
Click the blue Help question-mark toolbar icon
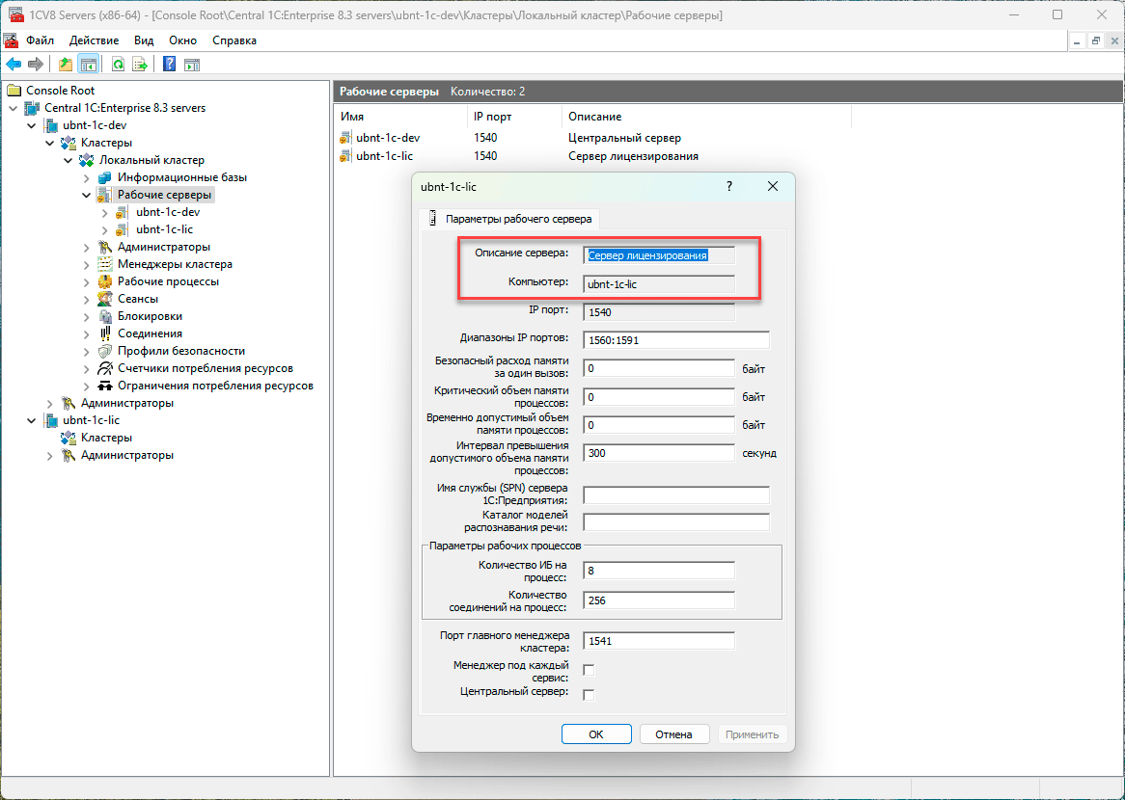click(169, 65)
